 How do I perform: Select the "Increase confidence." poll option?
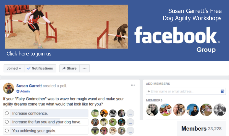[x=46, y=113]
